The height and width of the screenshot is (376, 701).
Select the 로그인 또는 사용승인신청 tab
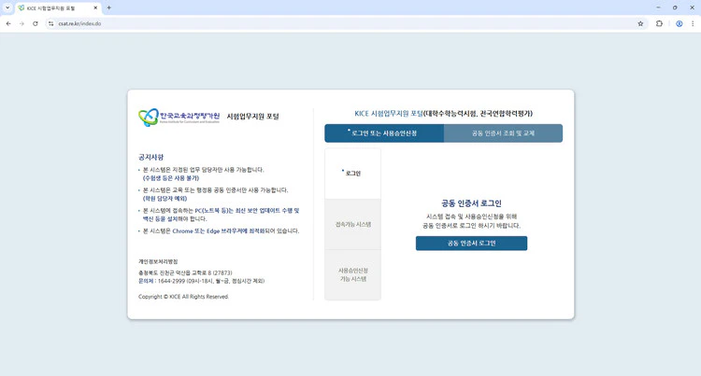[384, 133]
